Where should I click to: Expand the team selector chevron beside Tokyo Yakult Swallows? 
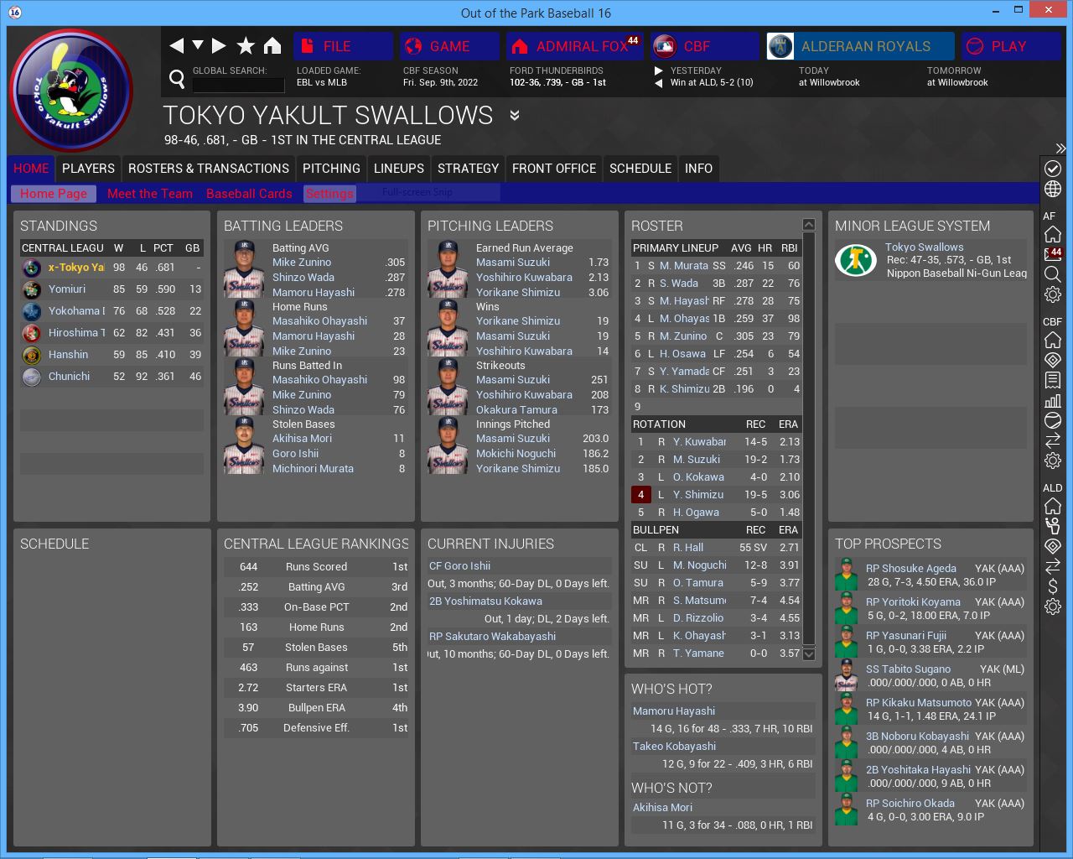tap(515, 116)
